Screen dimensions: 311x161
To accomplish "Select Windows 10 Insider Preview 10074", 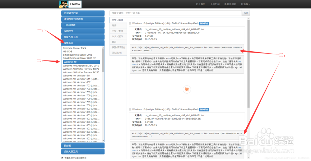I will tap(81, 69).
